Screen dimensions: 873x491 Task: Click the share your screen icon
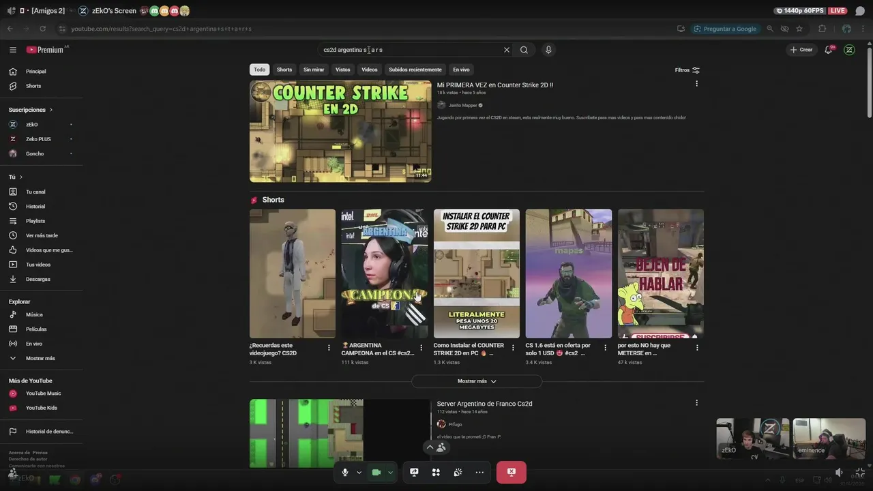click(x=414, y=472)
